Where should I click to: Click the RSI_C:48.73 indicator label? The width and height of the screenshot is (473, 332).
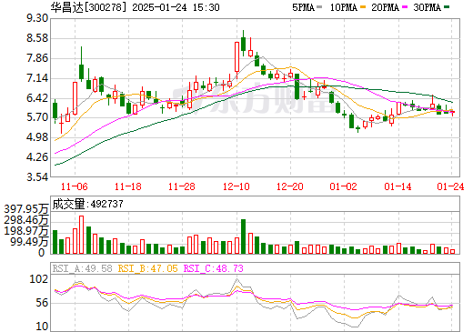coord(214,268)
